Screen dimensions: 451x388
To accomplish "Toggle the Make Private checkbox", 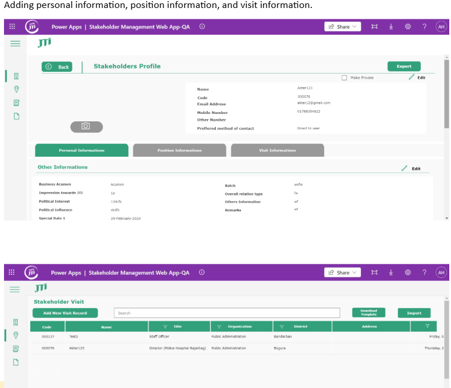I will (344, 77).
